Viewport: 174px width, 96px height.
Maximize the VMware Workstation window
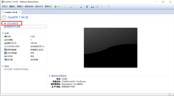[163, 2]
